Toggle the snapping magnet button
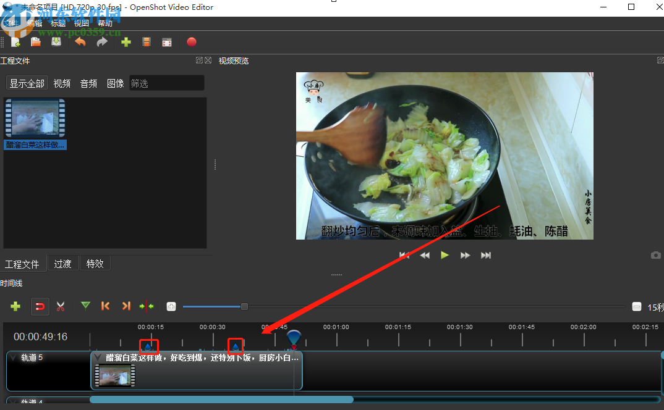 click(40, 306)
